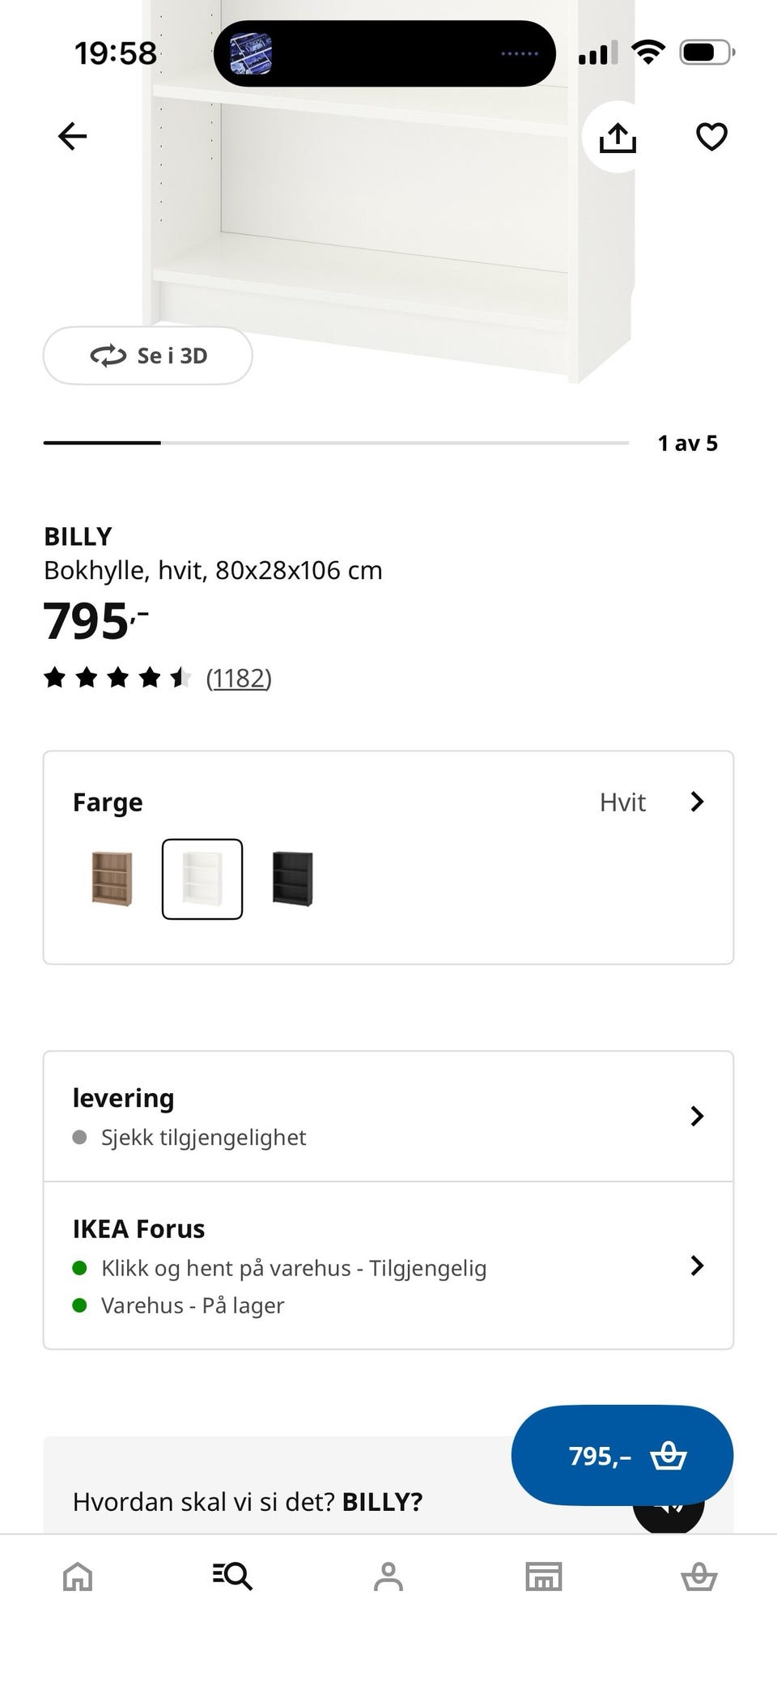Add BILLY to favorites with heart icon

point(711,137)
